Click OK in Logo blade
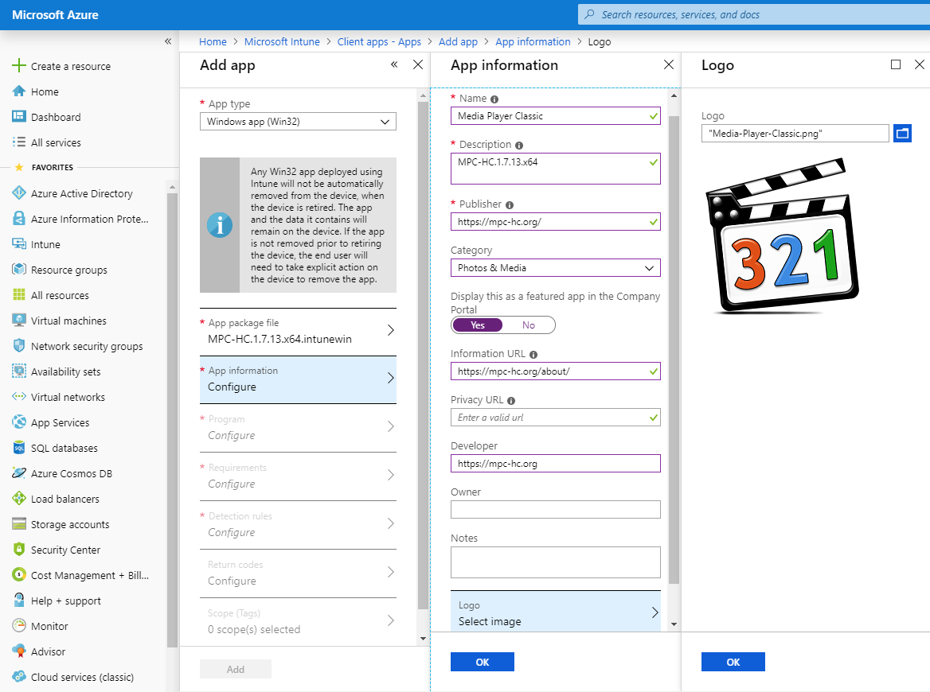The width and height of the screenshot is (930, 692). tap(733, 662)
